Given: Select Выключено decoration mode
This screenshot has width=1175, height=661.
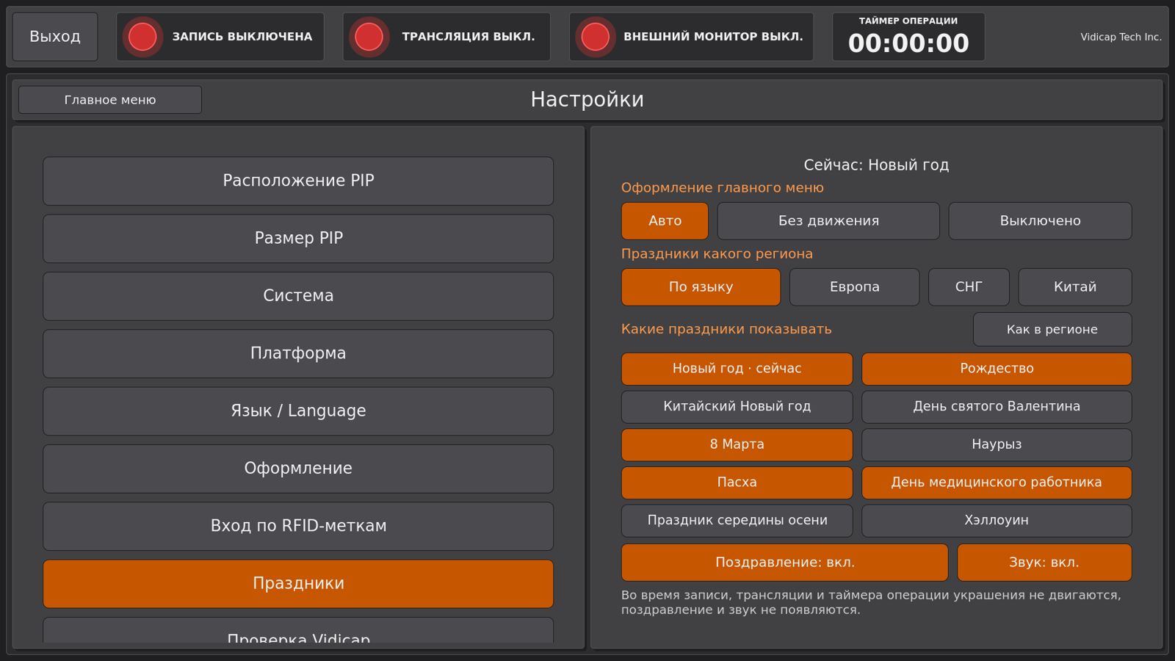Looking at the screenshot, I should click(1040, 221).
